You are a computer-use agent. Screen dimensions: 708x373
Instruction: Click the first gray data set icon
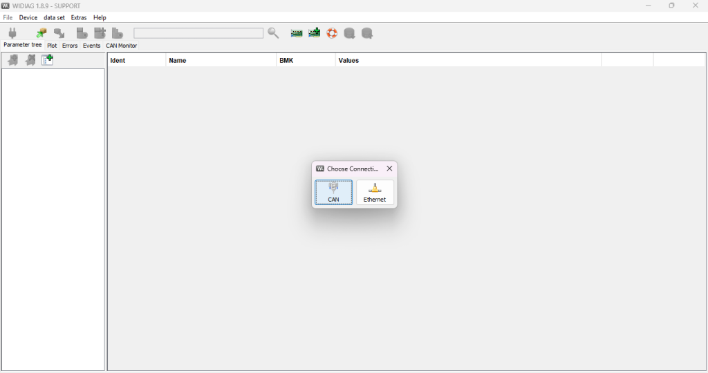pos(82,33)
